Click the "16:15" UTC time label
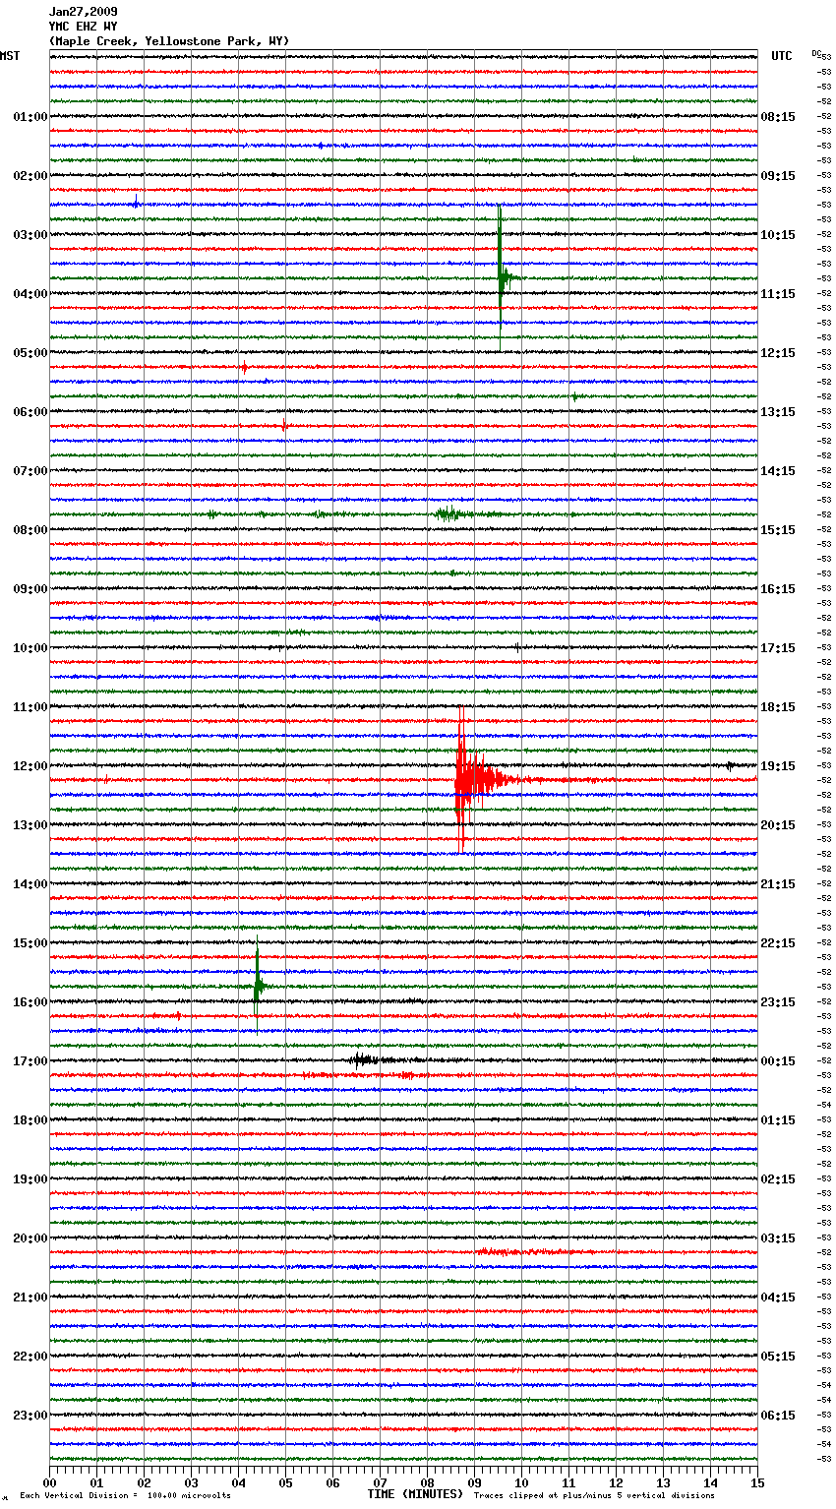This screenshot has height=1509, width=836. (x=778, y=589)
